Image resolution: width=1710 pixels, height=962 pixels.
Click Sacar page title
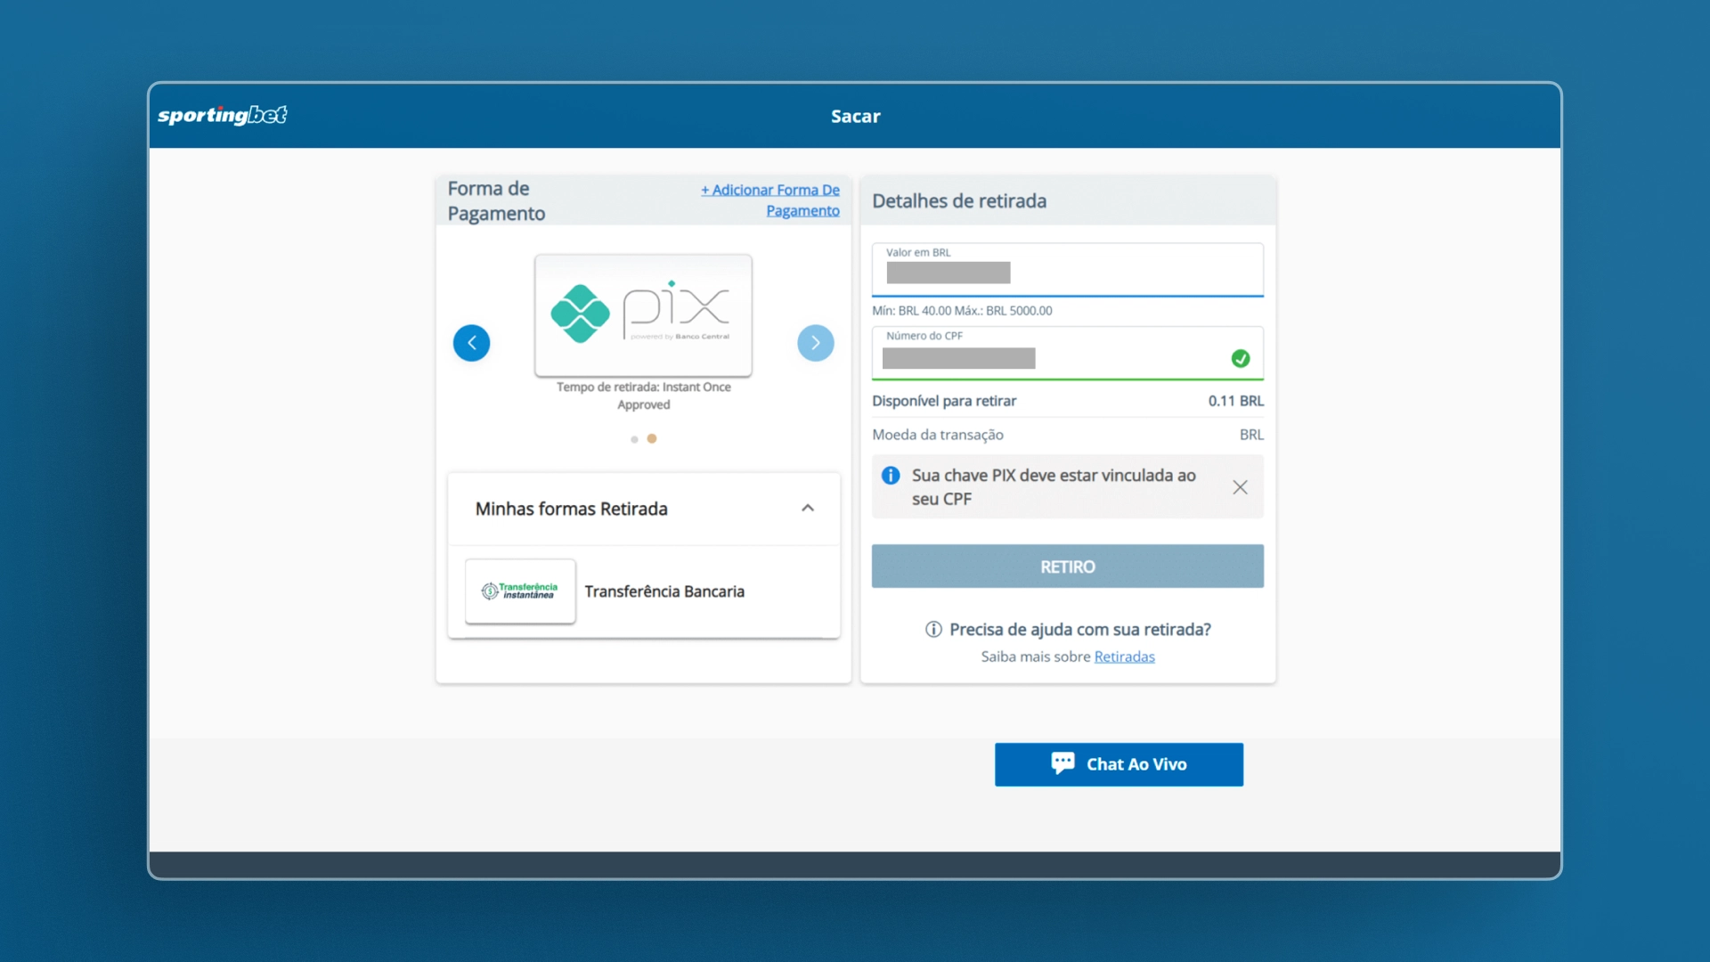pos(855,116)
